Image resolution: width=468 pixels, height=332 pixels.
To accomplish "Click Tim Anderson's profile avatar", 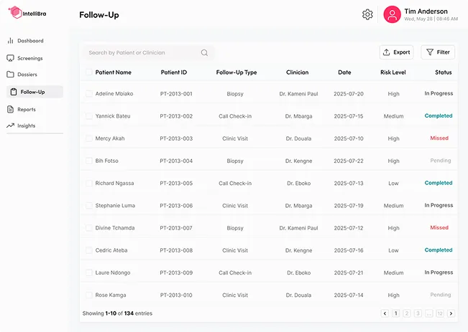I will pos(392,14).
